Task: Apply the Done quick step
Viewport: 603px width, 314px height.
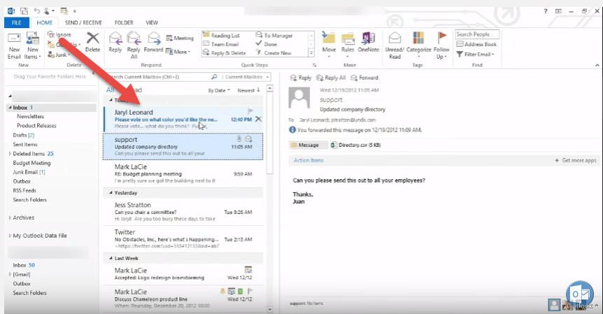Action: coord(266,44)
